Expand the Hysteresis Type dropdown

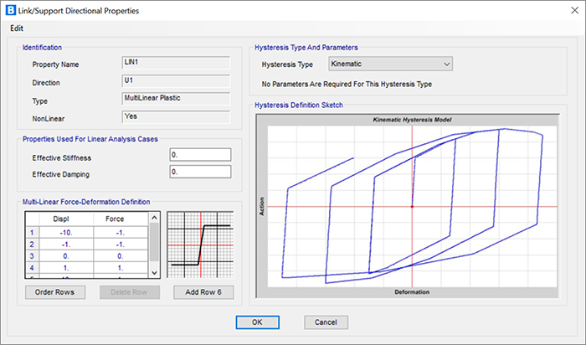[x=389, y=64]
